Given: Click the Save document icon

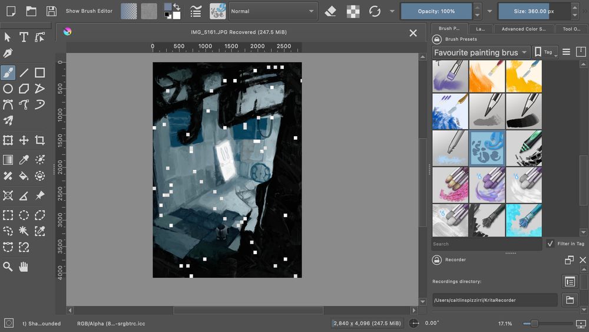Looking at the screenshot, I should click(51, 11).
